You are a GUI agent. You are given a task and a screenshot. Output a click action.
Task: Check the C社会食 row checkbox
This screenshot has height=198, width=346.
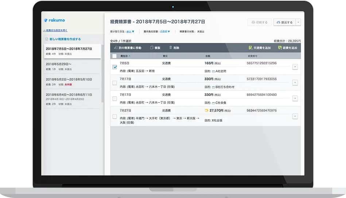[115, 98]
